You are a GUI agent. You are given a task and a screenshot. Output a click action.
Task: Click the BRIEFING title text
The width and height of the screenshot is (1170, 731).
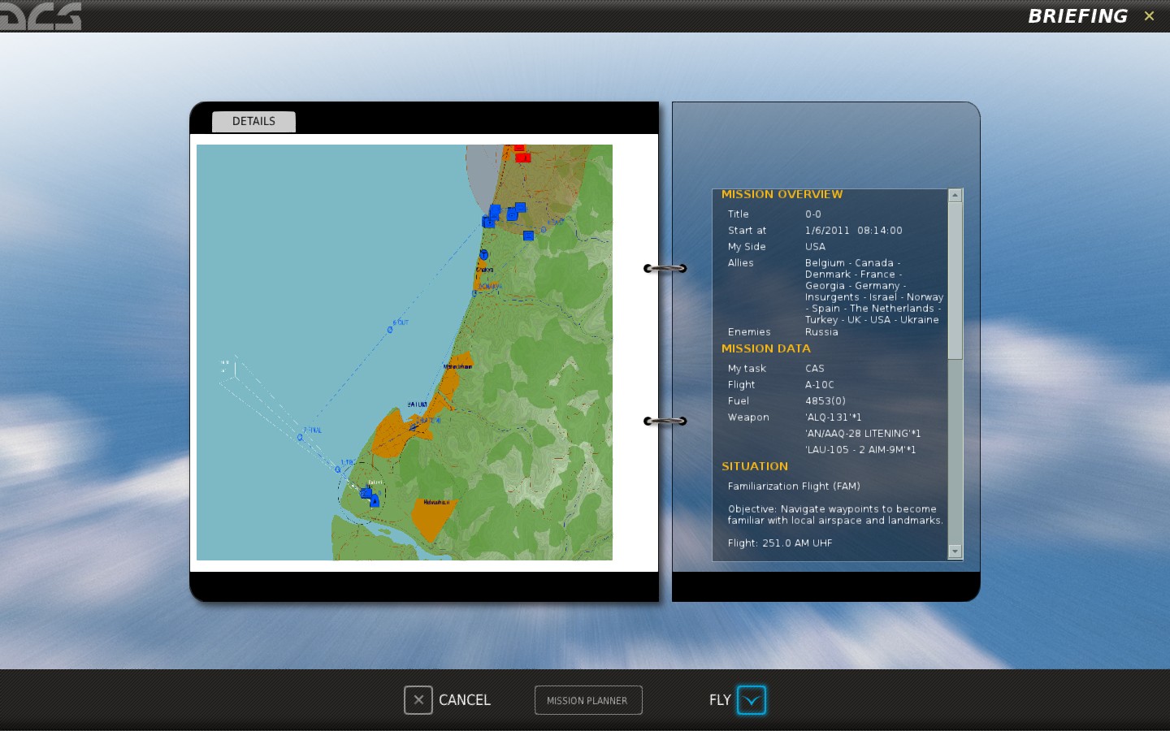(x=1077, y=16)
